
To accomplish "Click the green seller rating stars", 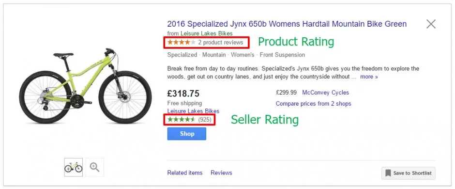I will click(182, 119).
